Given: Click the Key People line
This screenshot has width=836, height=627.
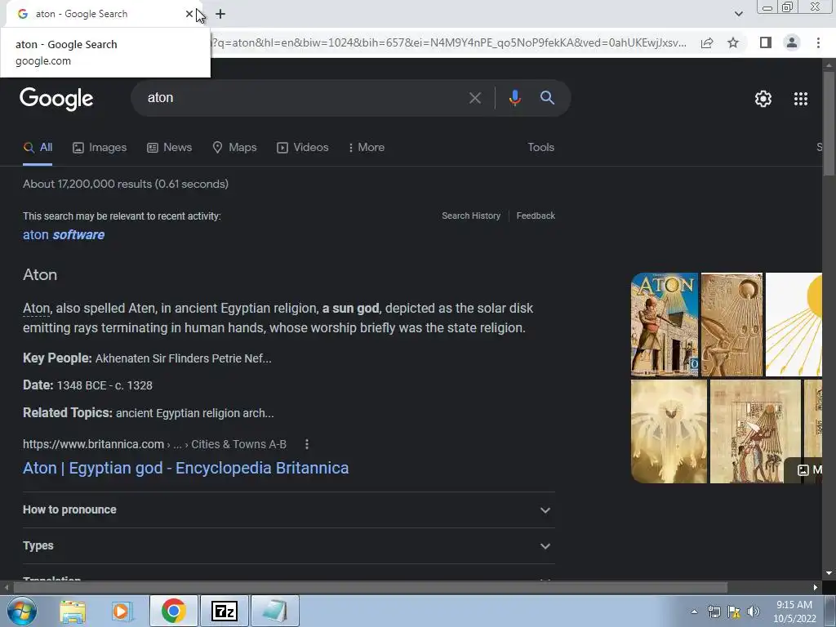Looking at the screenshot, I should point(147,358).
